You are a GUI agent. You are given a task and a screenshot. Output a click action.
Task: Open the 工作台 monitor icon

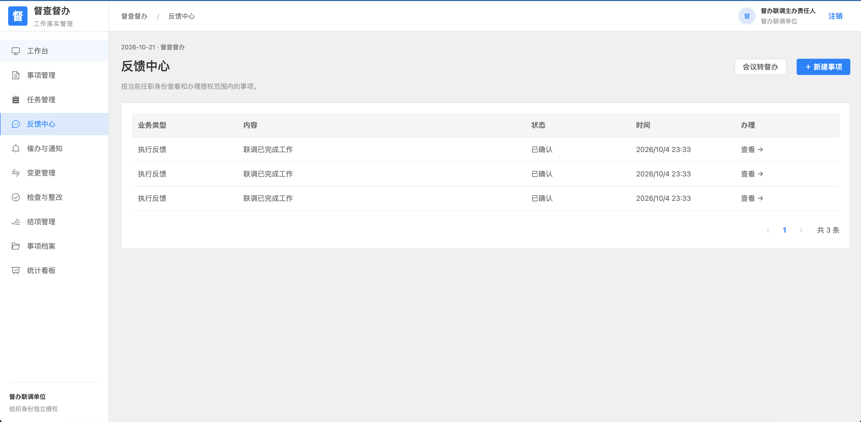pyautogui.click(x=16, y=51)
